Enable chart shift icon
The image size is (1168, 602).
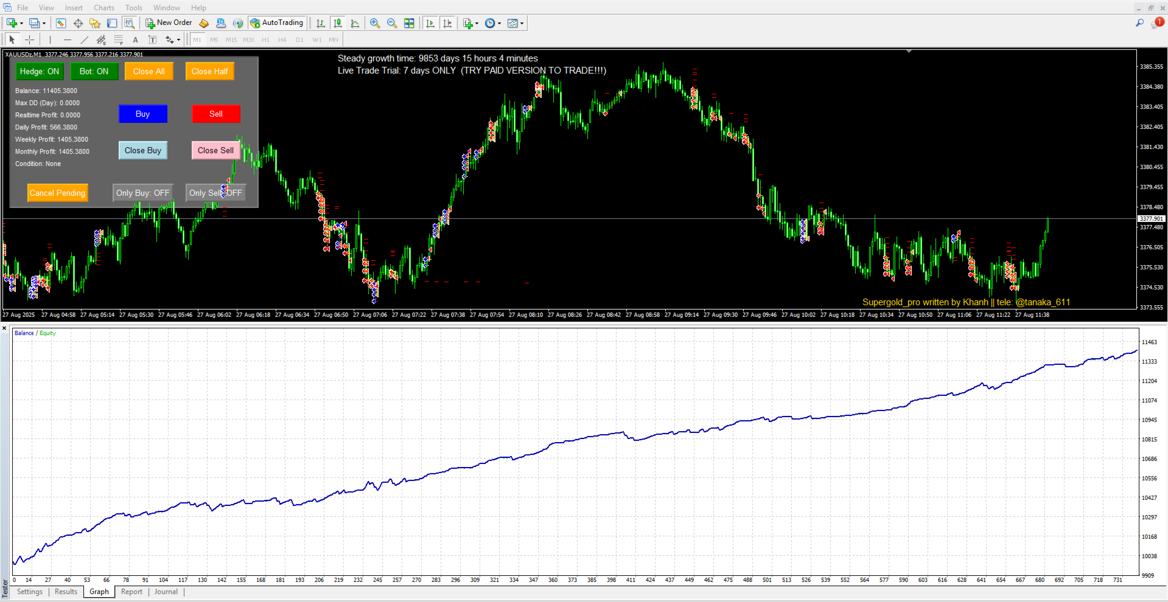447,23
